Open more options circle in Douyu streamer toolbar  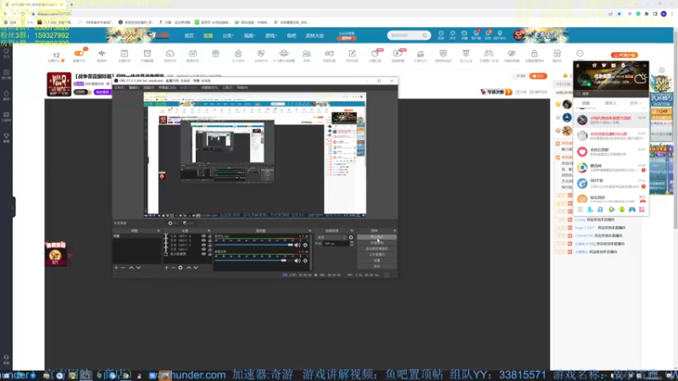(x=580, y=53)
